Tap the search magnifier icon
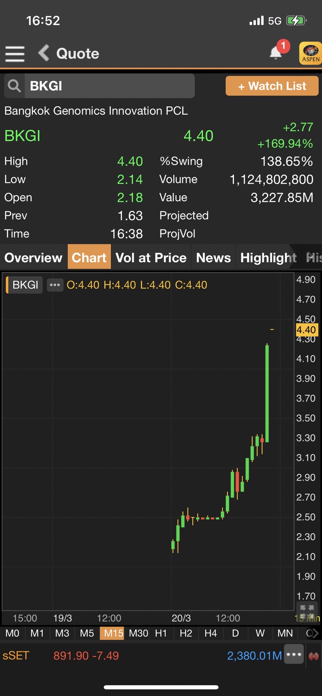 pos(14,86)
